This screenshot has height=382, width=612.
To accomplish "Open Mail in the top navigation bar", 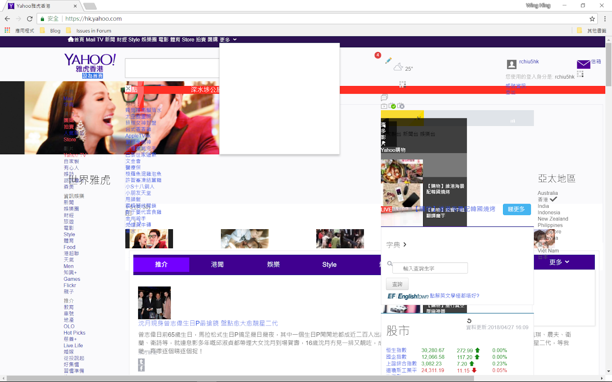I will [x=91, y=40].
